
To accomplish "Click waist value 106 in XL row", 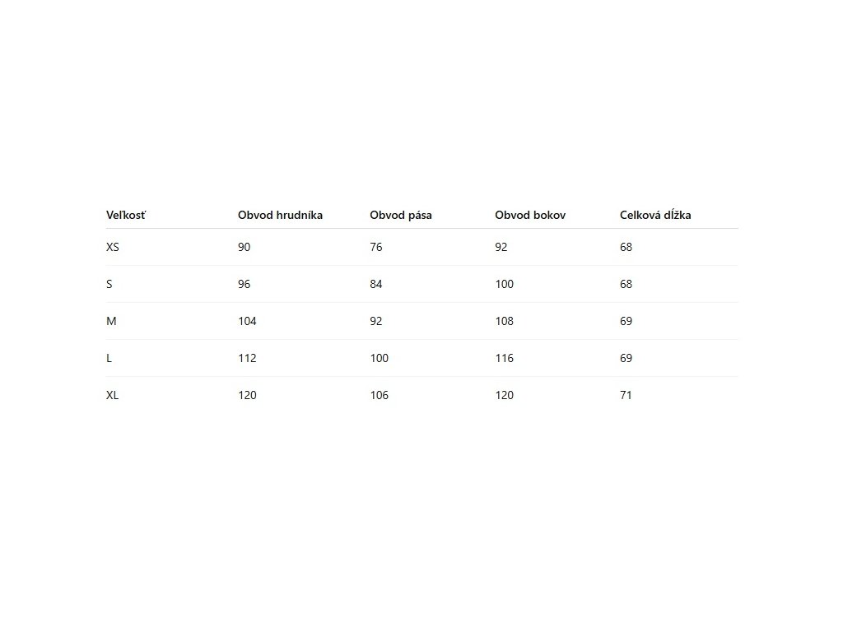I will [379, 395].
